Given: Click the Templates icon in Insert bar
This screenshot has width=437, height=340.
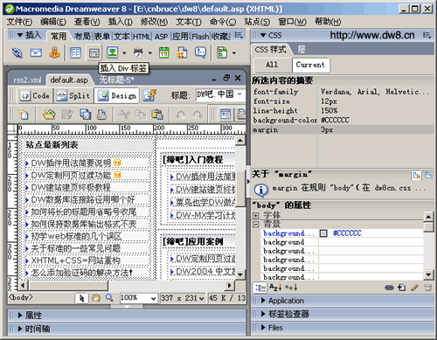Looking at the screenshot, I should point(222,52).
